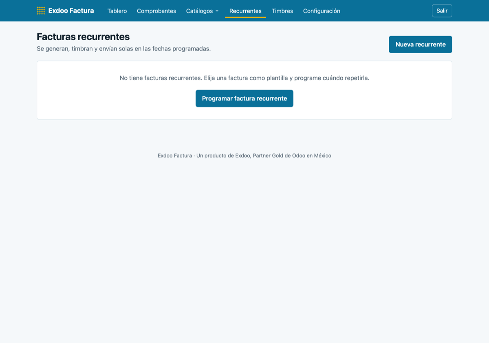
Task: Click Programar factura recurrente button
Action: [244, 98]
